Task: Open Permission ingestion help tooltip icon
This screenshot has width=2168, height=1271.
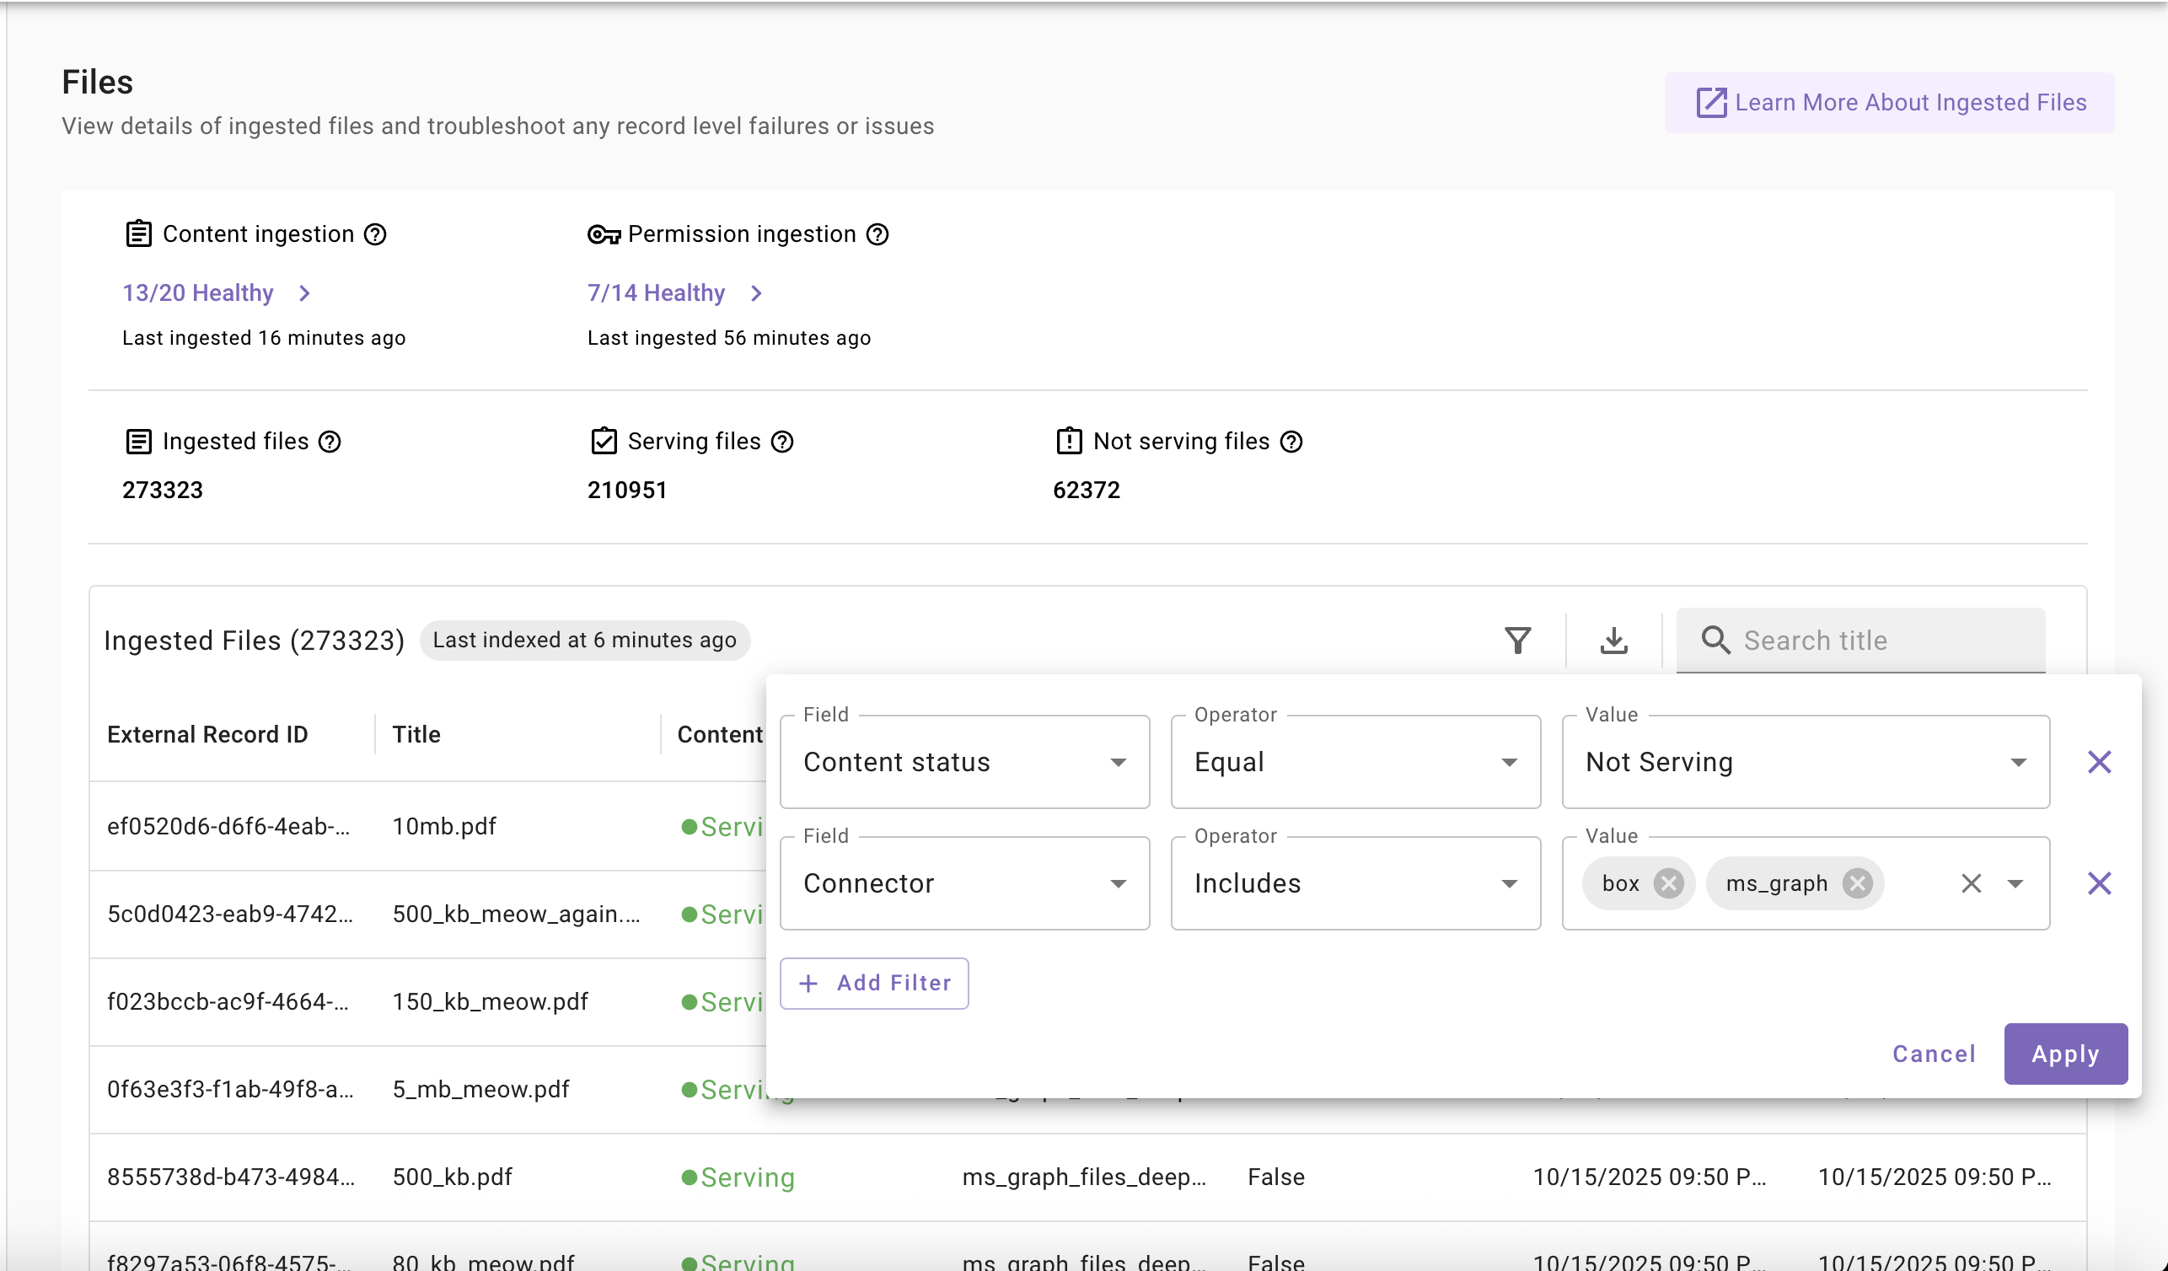Action: click(877, 234)
